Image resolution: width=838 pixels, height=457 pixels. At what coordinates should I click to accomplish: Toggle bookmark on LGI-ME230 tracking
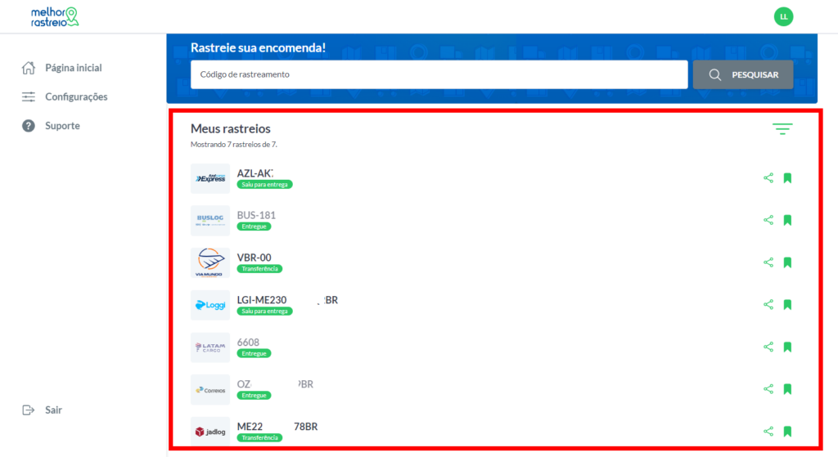tap(787, 304)
